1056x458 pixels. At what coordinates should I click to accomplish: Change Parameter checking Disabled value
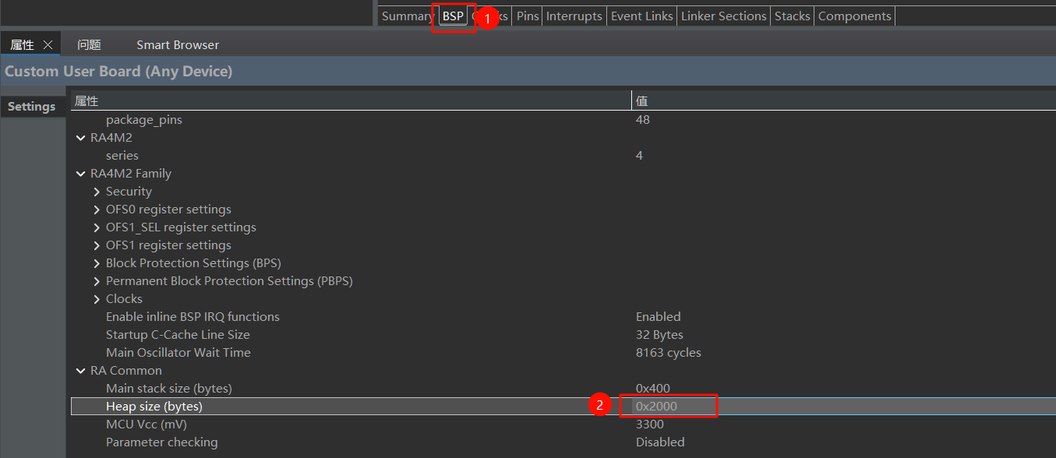coord(660,442)
